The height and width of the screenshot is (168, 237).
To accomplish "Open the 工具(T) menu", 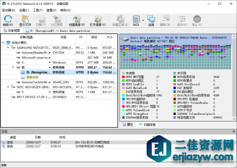I will click(x=38, y=10).
